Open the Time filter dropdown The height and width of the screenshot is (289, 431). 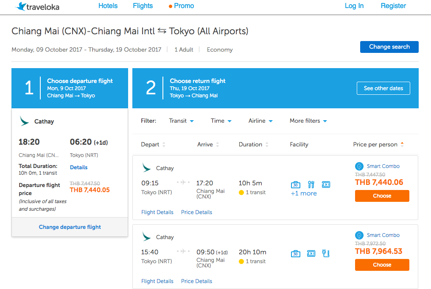coord(221,121)
